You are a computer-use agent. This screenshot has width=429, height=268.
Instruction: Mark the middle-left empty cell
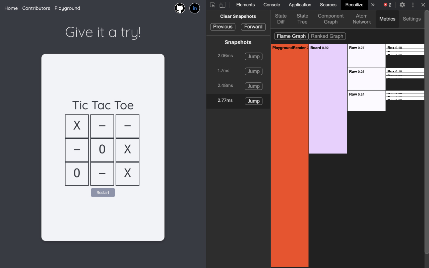(77, 150)
